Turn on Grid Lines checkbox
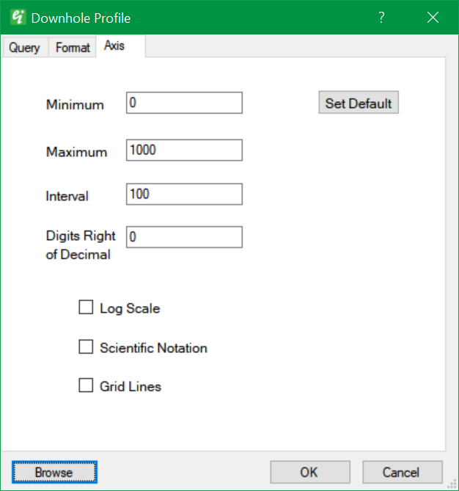Image resolution: width=459 pixels, height=491 pixels. pos(86,385)
